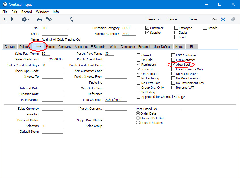This screenshot has width=240, height=178.
Task: Open the Info menu
Action: click(56, 12)
